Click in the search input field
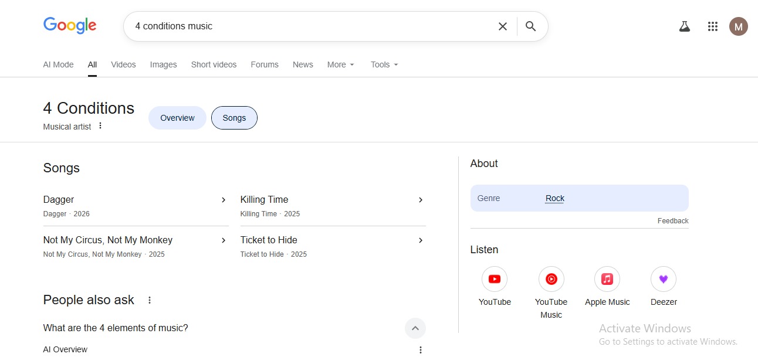The image size is (758, 364). (x=311, y=26)
